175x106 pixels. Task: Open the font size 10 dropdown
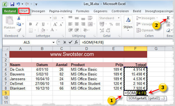pyautogui.click(x=63, y=18)
